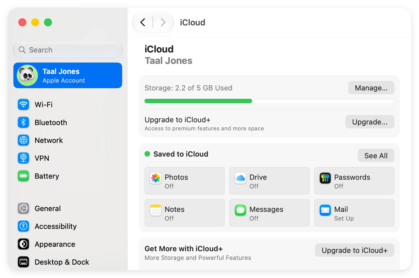The height and width of the screenshot is (278, 419).
Task: Click the VPN icon in sidebar
Action: coord(23,158)
